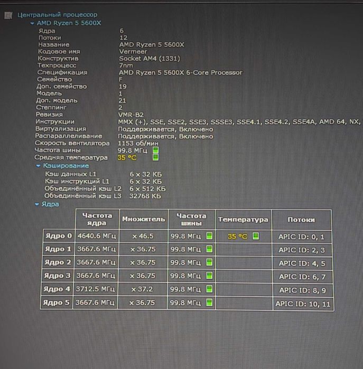Image resolution: width=363 pixels, height=369 pixels.
Task: Click the Потоки label near the top
Action: (50, 37)
